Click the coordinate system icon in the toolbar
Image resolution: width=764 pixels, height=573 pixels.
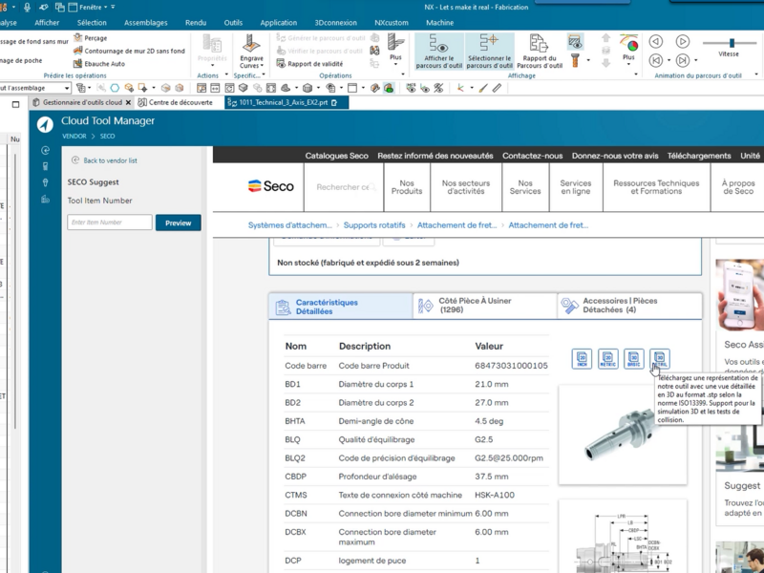coord(460,88)
